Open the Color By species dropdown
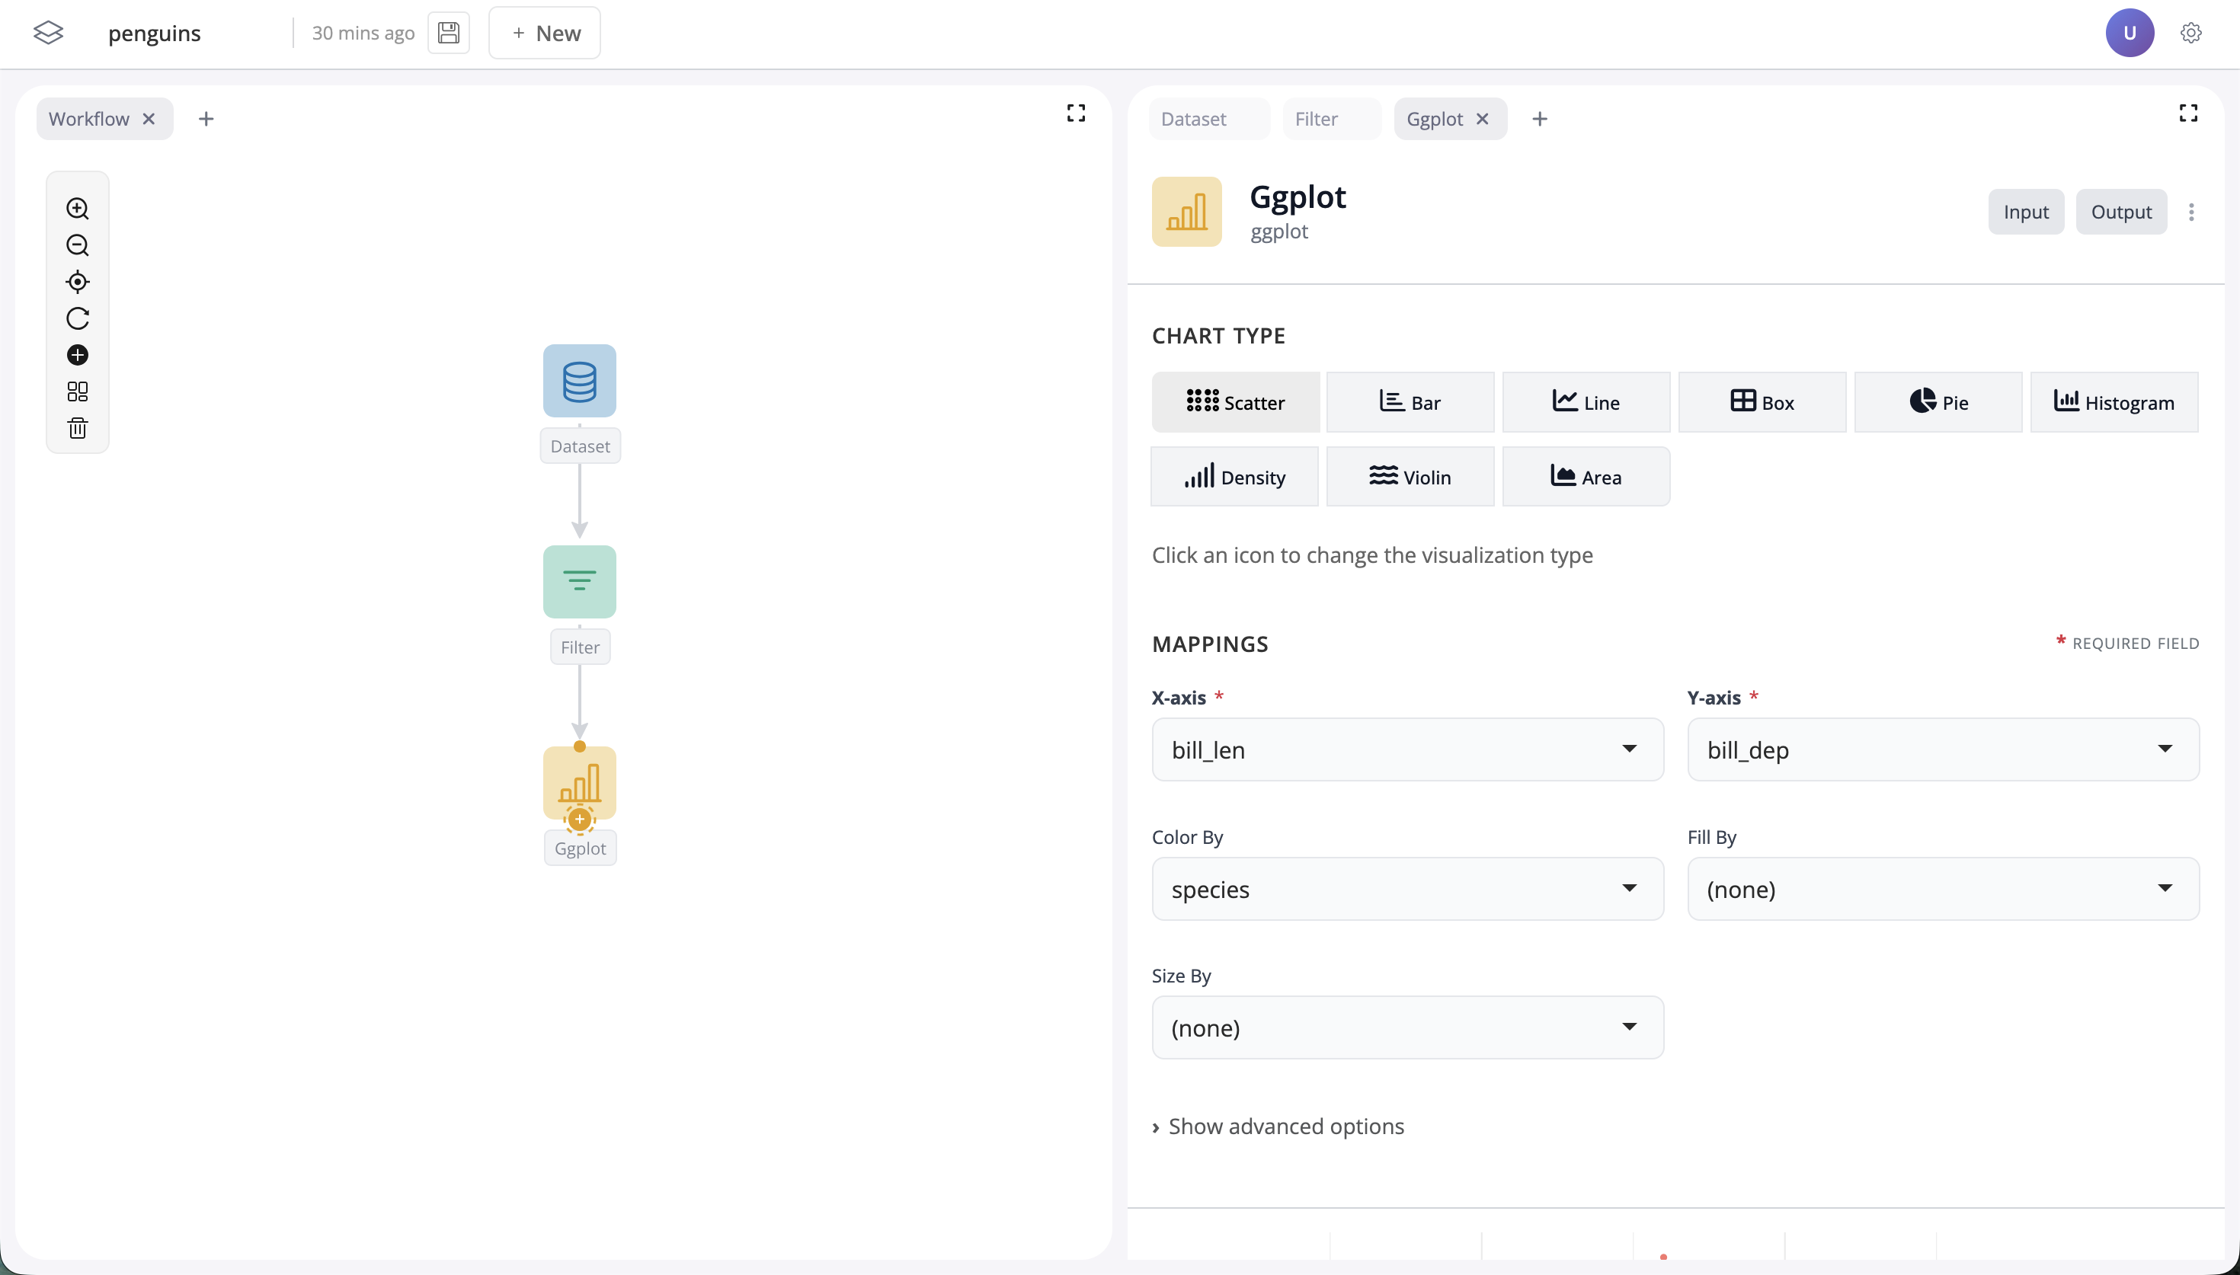Viewport: 2240px width, 1275px height. click(x=1407, y=889)
